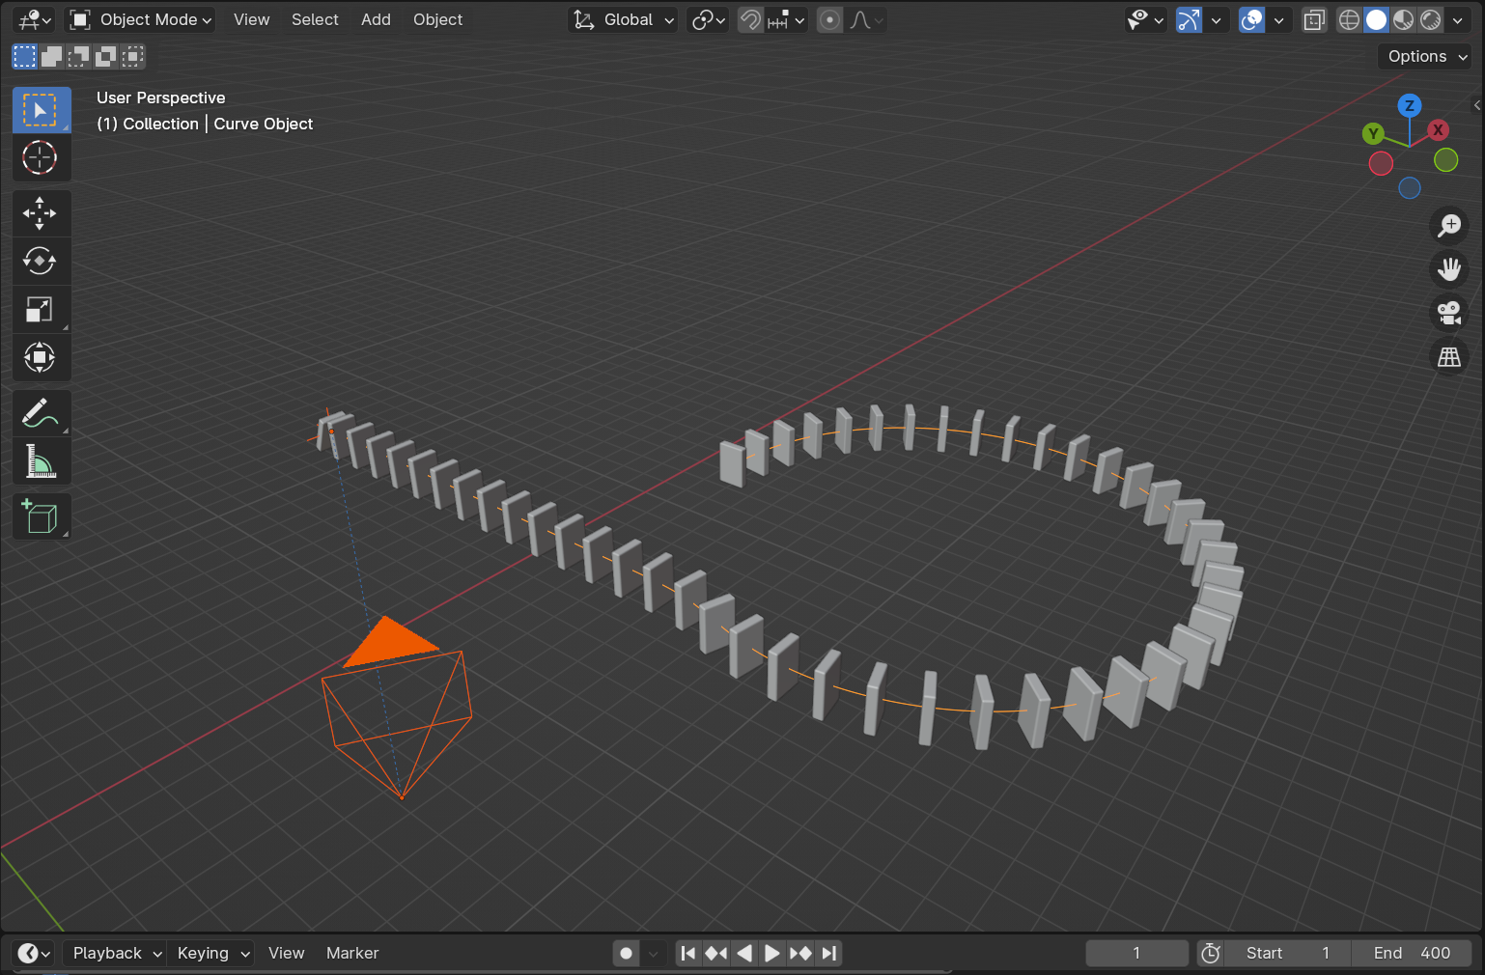Click the Start frame field

tap(1288, 954)
